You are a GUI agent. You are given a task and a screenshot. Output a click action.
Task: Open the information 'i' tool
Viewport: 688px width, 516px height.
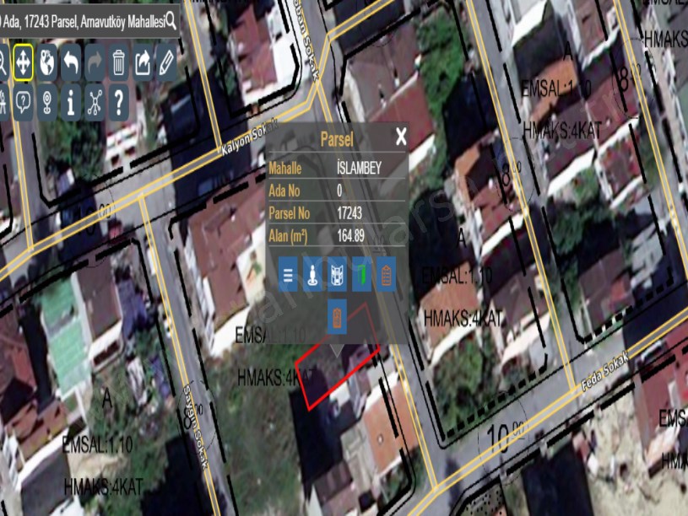[x=71, y=103]
